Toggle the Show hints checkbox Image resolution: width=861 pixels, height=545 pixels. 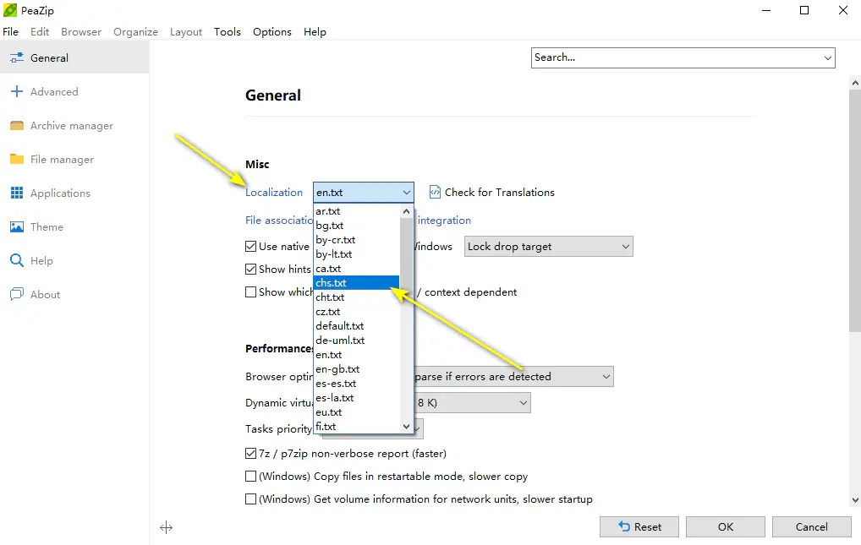coord(250,270)
